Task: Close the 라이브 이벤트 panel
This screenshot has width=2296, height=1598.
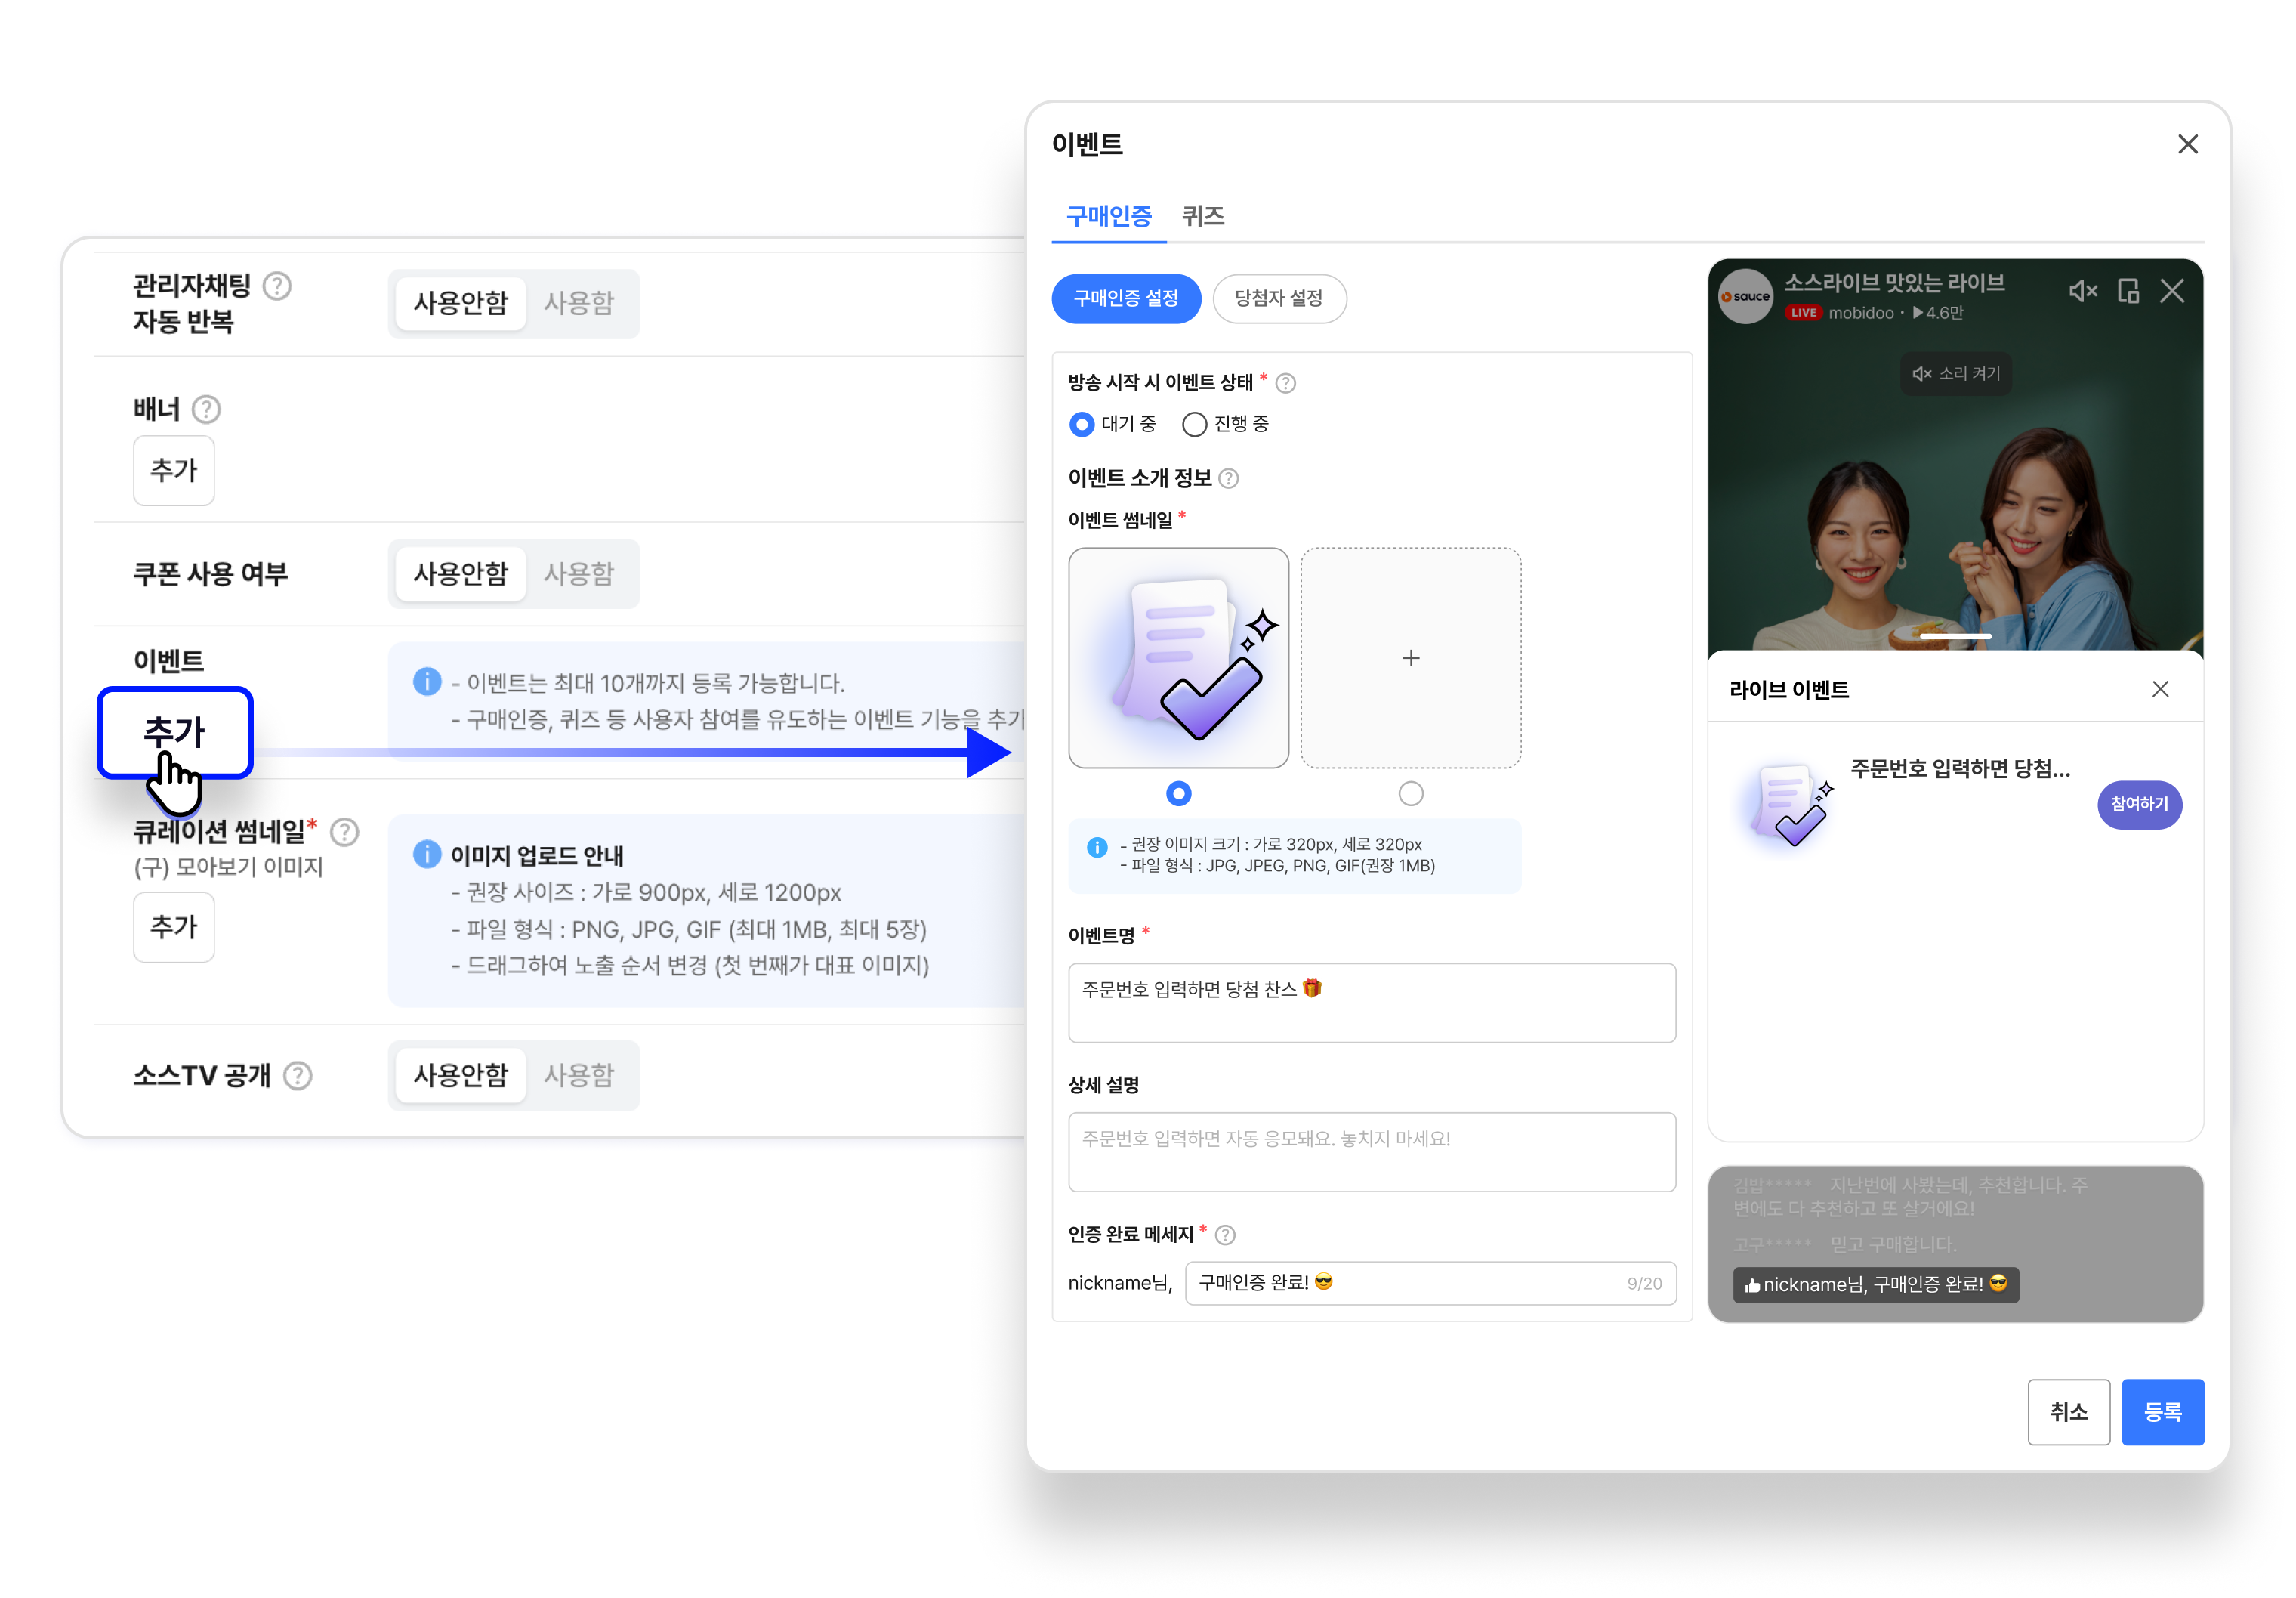Action: [2159, 689]
